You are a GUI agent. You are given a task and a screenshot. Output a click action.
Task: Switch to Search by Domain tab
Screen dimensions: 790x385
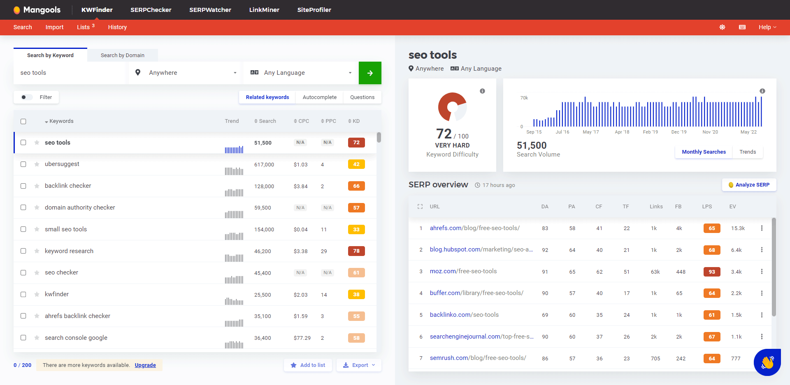click(123, 55)
